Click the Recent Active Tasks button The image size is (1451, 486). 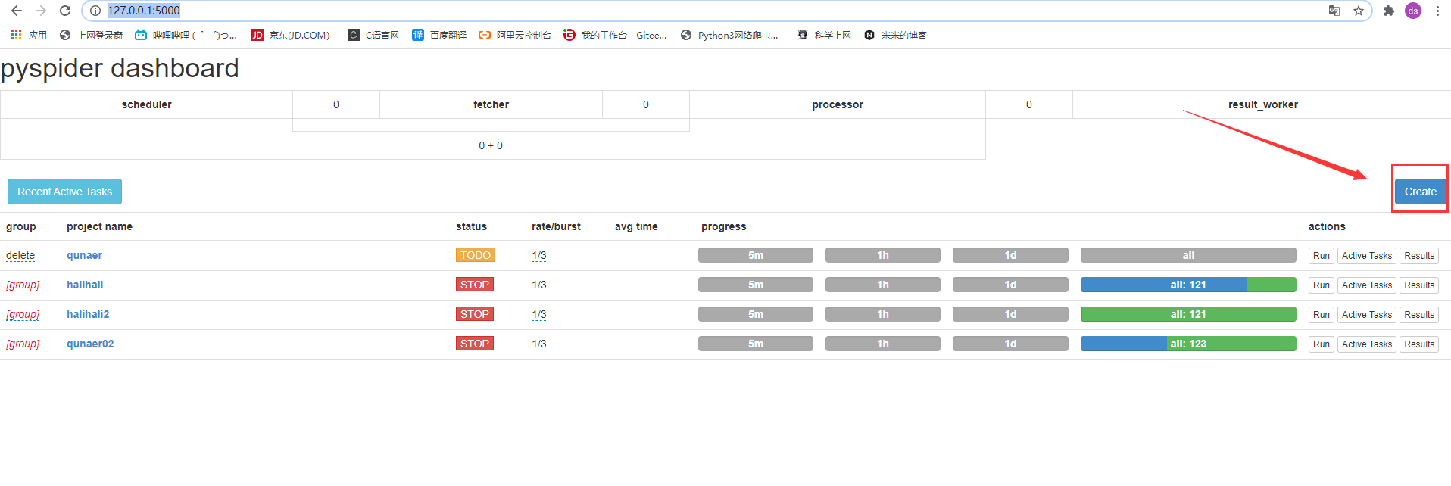click(64, 192)
